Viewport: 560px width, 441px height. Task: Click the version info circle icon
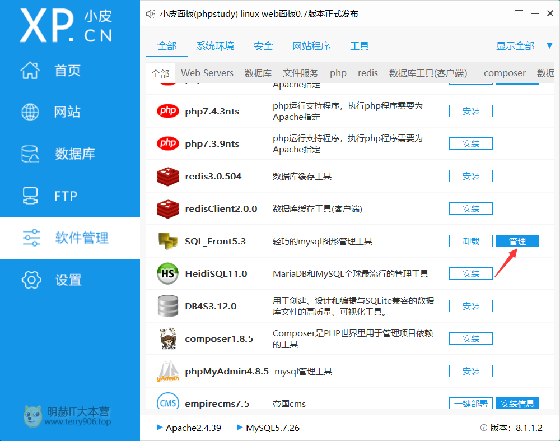point(484,428)
